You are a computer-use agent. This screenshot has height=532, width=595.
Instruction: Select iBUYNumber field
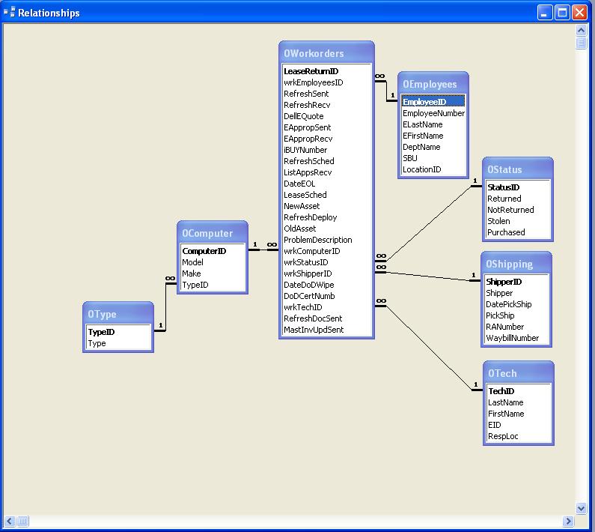(x=326, y=150)
